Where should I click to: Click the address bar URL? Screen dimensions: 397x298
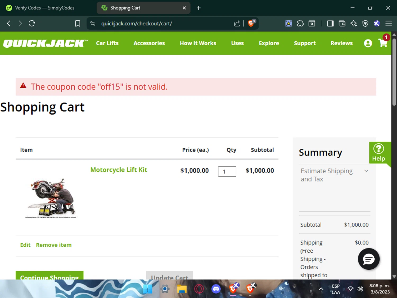point(137,24)
